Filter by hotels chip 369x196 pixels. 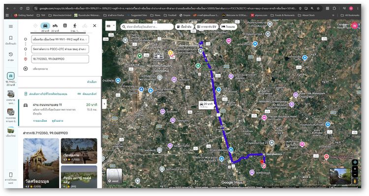228,27
